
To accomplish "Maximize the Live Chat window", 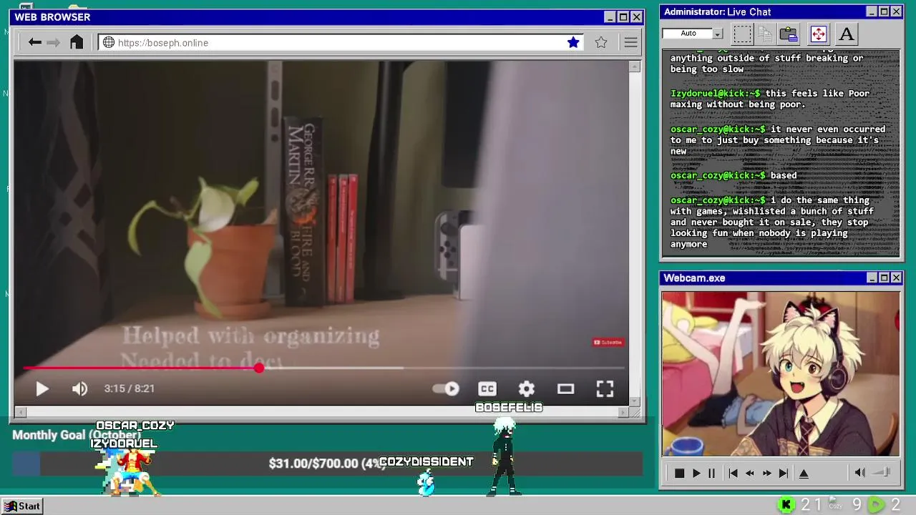I will [884, 11].
